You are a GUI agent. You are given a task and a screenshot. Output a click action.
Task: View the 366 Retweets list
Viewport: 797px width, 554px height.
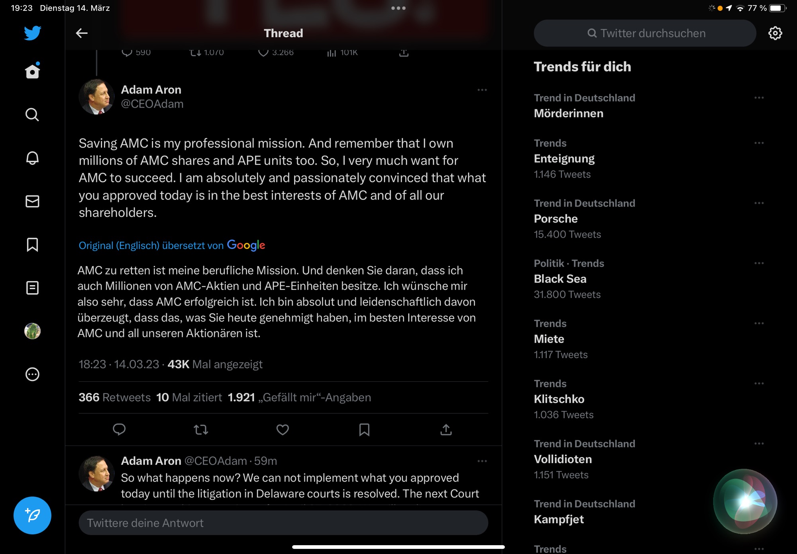click(x=115, y=397)
